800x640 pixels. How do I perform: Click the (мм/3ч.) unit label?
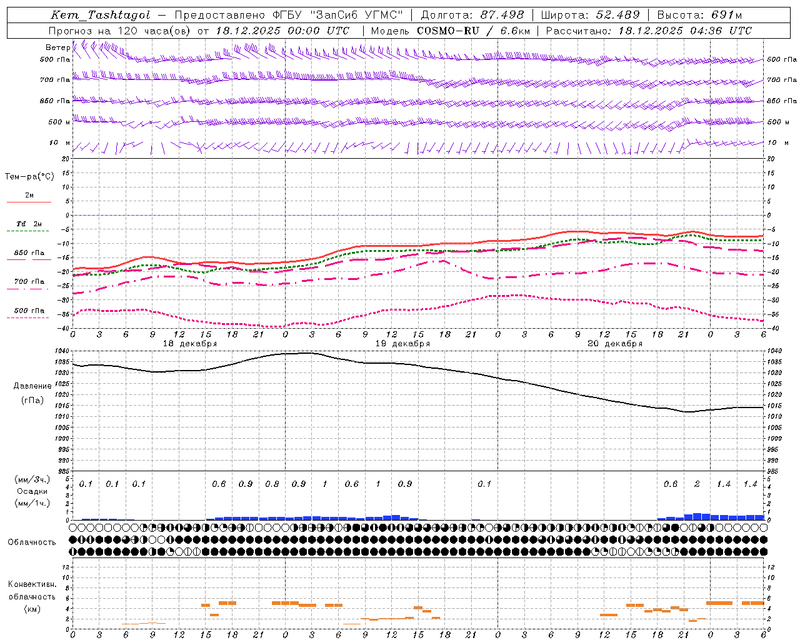32,479
